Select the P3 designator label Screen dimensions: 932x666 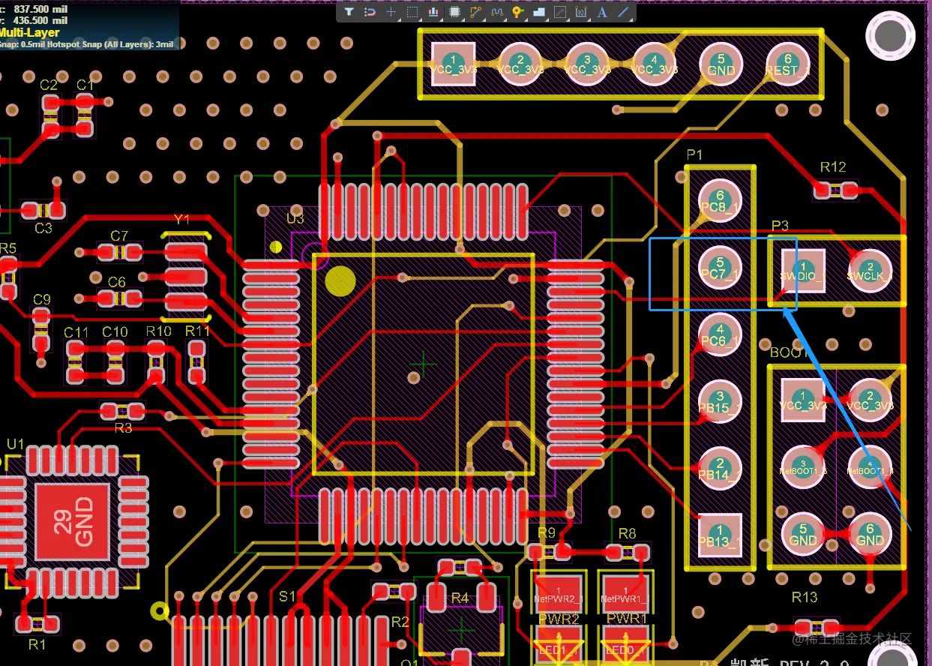[x=780, y=226]
